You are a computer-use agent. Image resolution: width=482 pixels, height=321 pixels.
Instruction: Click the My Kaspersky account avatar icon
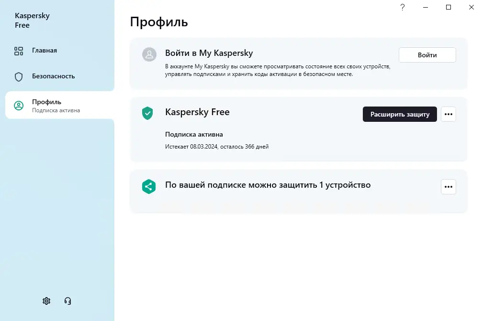coord(149,54)
